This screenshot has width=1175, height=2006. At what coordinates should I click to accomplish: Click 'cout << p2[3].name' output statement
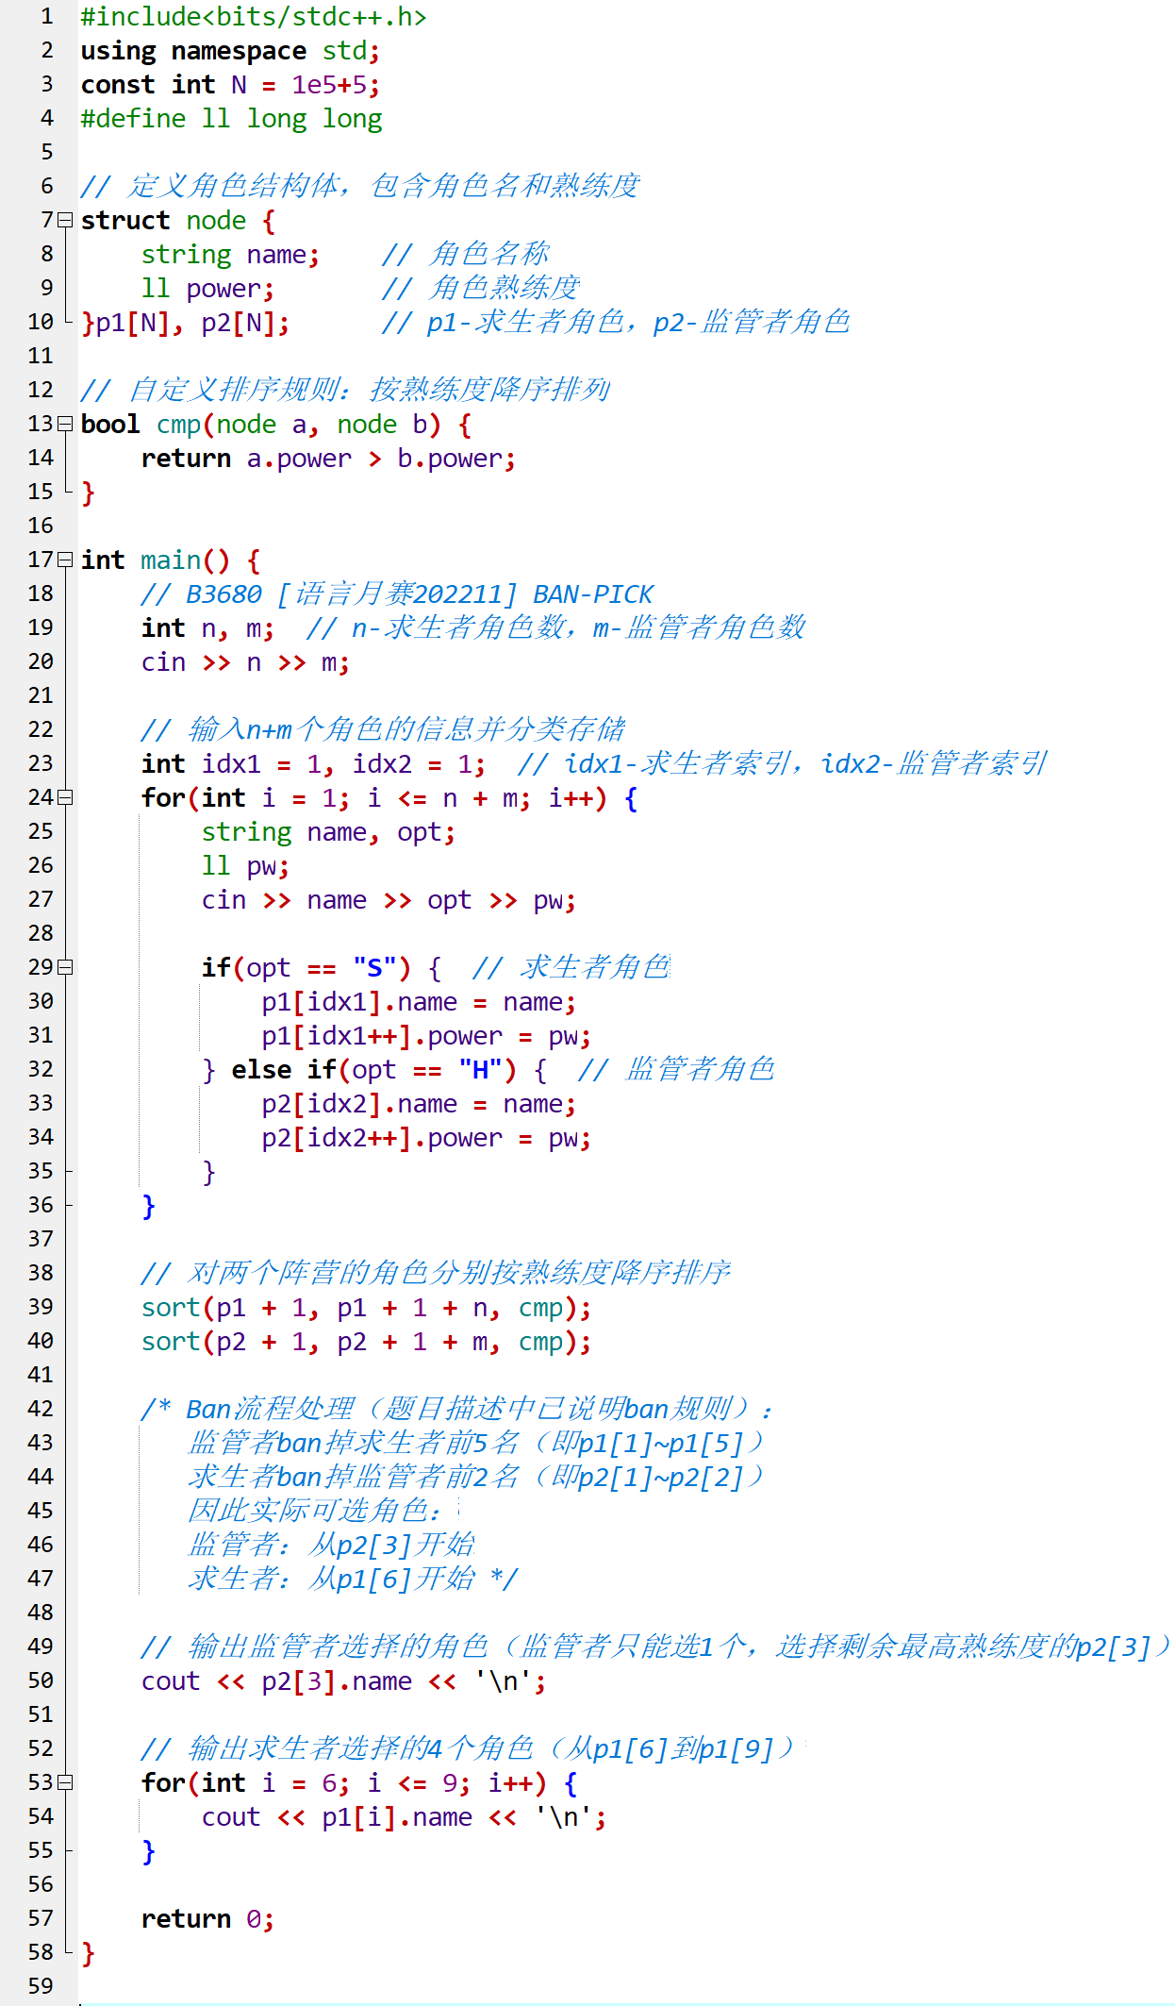[343, 1681]
